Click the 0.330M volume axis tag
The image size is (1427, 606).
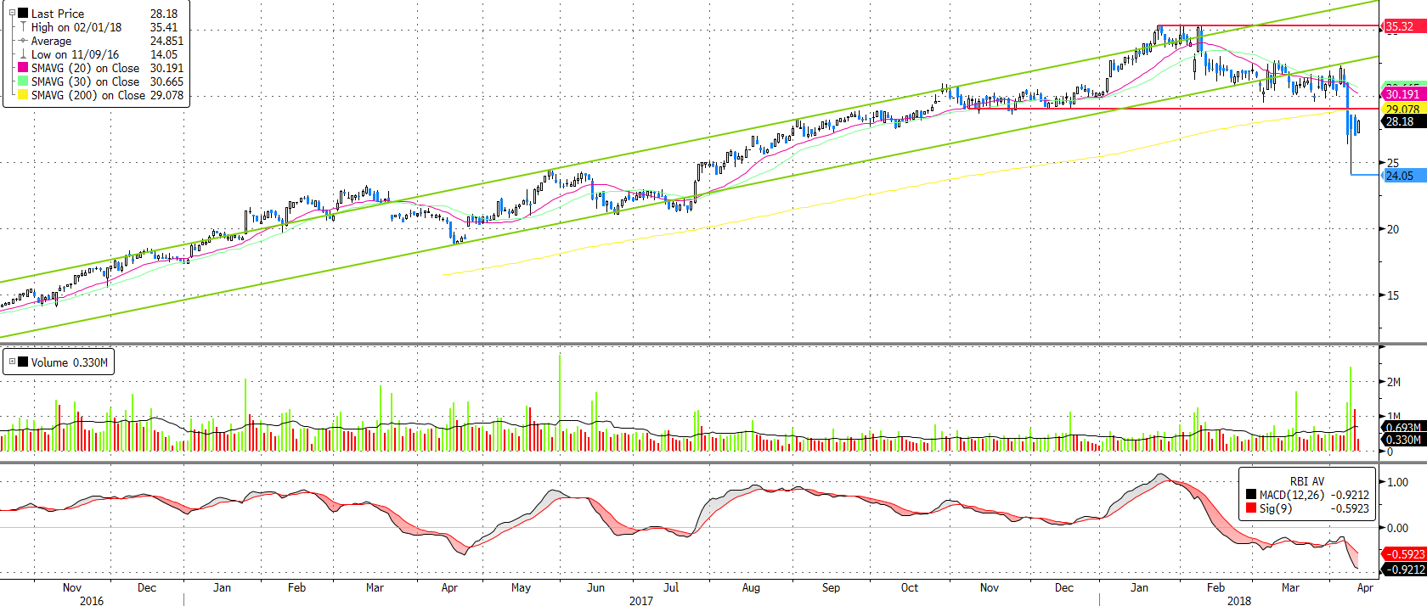point(1404,440)
